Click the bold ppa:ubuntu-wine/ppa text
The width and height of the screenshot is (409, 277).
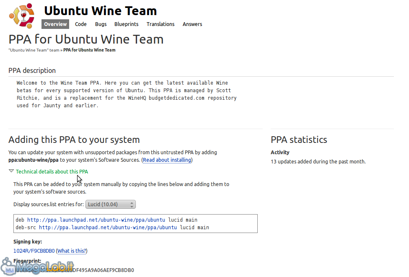[x=34, y=160]
